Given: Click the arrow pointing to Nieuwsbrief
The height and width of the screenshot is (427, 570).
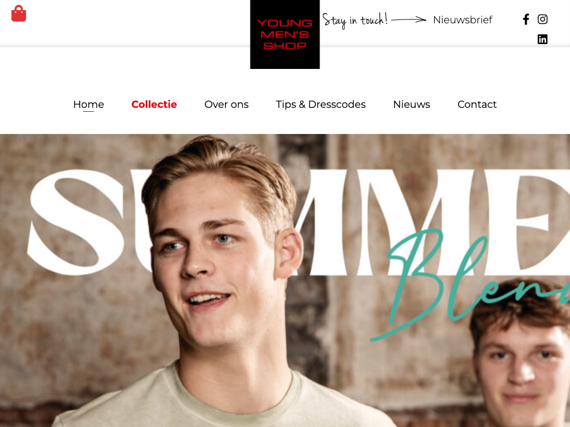Looking at the screenshot, I should point(409,19).
